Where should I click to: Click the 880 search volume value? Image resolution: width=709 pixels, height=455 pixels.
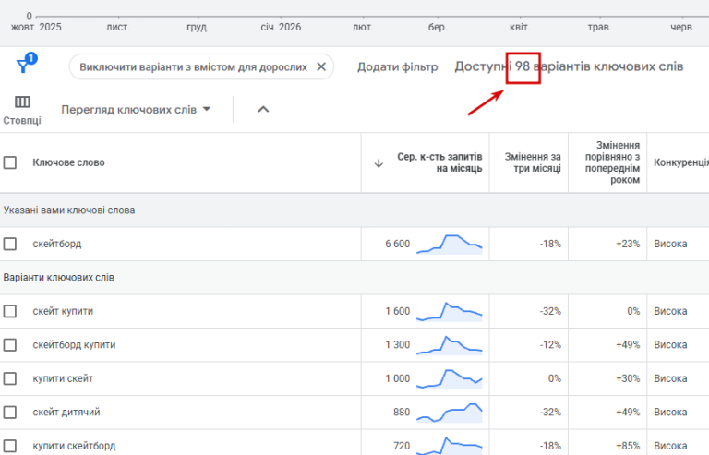pyautogui.click(x=402, y=413)
